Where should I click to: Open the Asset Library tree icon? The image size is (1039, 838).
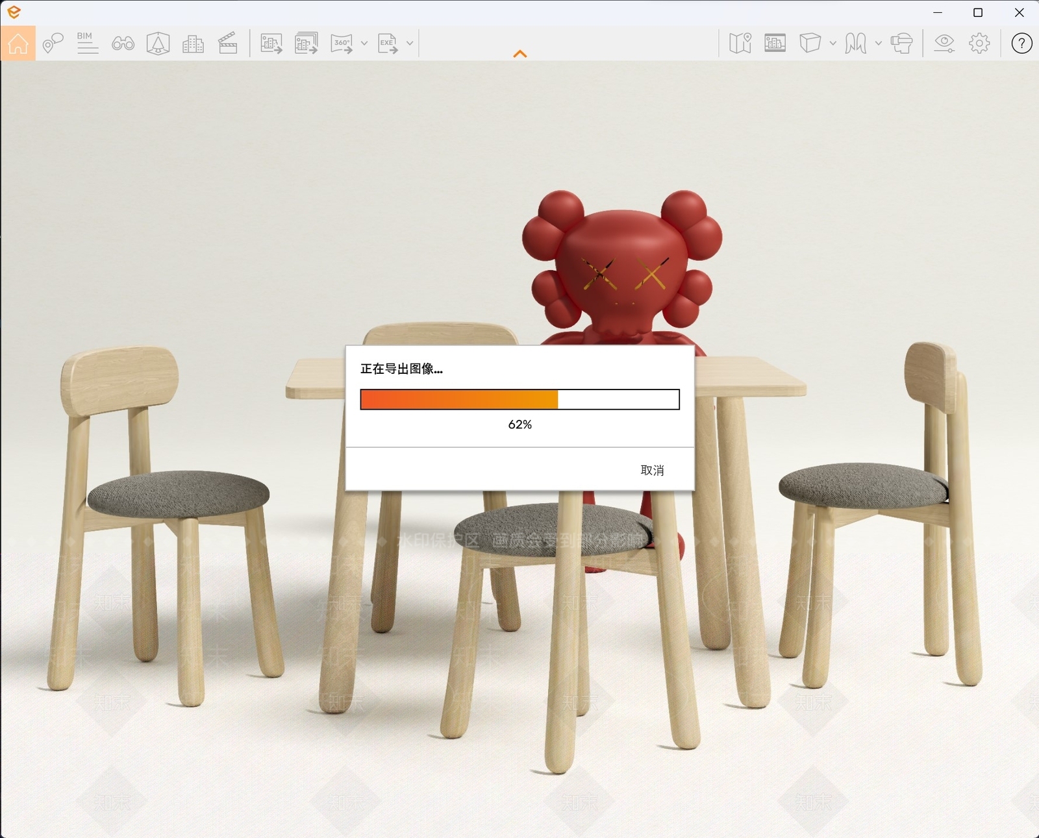pyautogui.click(x=158, y=43)
